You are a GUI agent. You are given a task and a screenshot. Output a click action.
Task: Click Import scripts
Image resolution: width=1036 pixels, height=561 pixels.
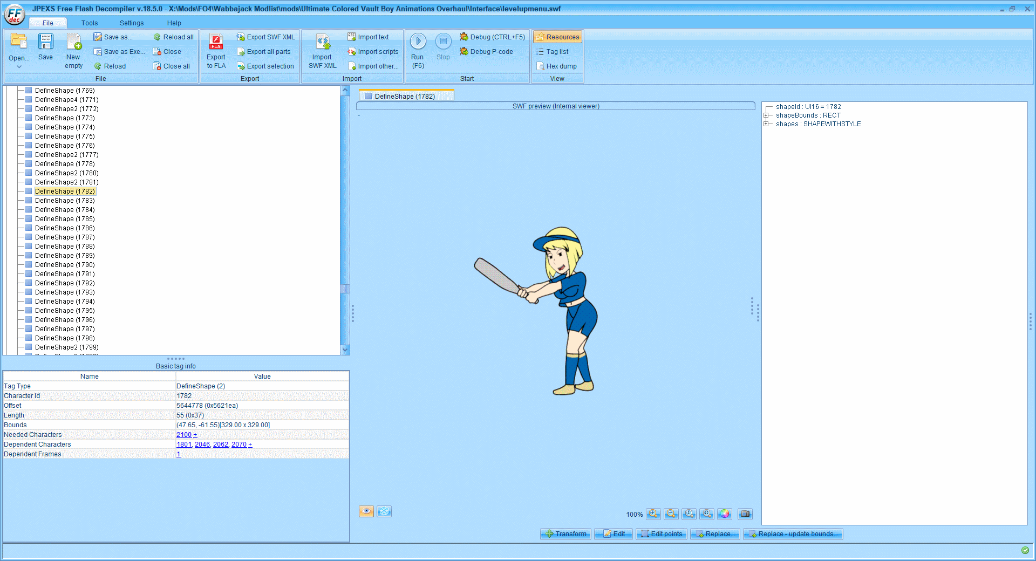coord(373,52)
